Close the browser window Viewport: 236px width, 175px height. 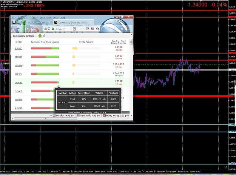coord(128,17)
